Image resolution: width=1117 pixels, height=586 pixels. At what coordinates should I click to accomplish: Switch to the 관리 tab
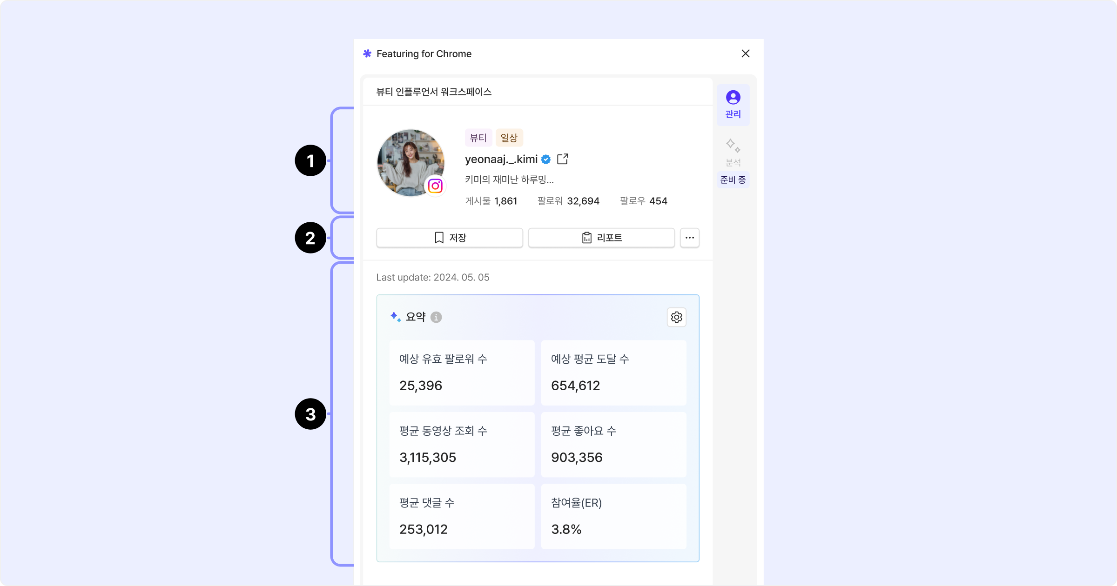coord(733,105)
